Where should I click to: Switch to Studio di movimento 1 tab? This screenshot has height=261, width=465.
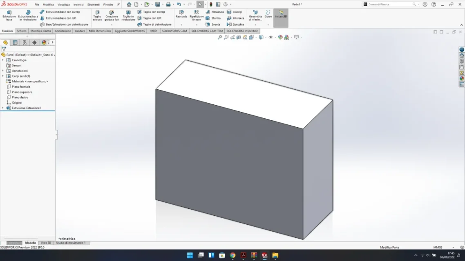[71, 243]
